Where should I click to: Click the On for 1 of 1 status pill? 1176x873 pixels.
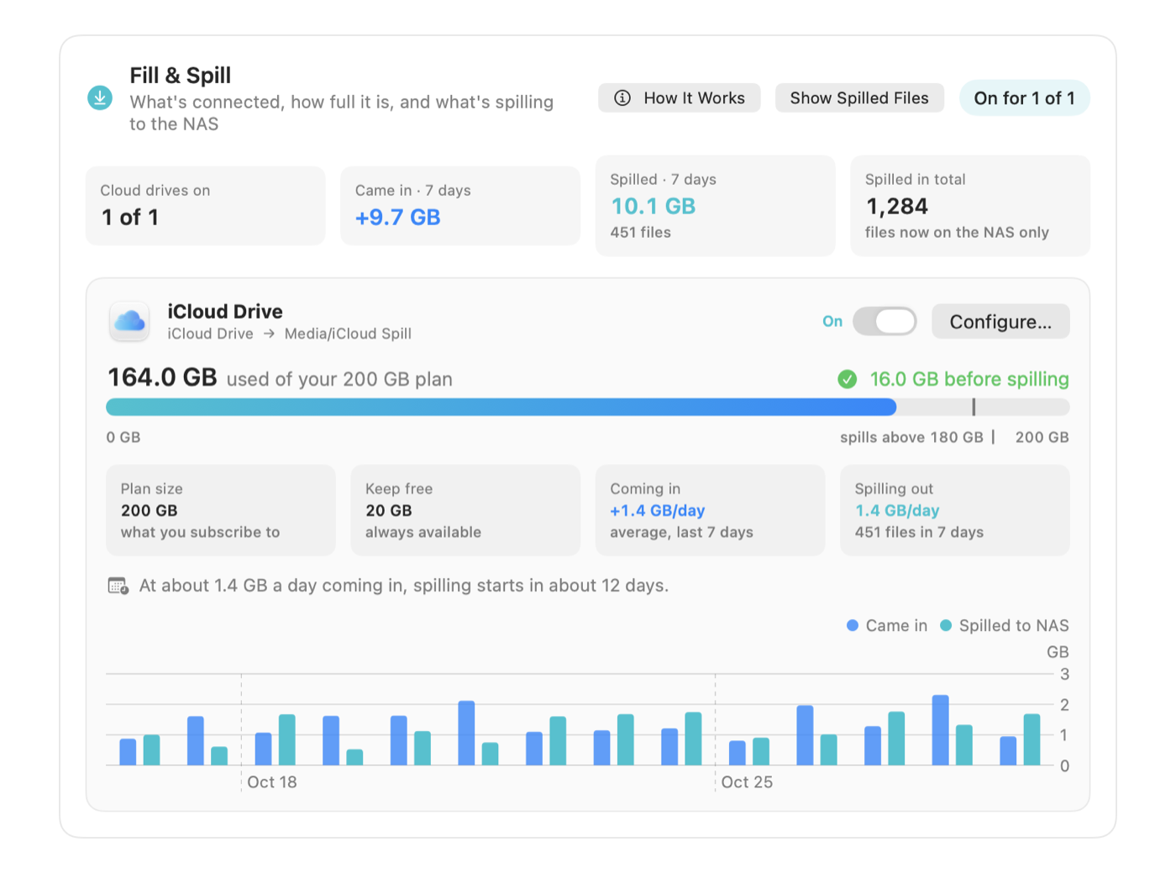(1024, 97)
